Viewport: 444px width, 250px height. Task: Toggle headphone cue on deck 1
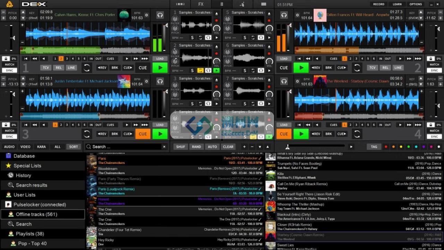tap(160, 15)
